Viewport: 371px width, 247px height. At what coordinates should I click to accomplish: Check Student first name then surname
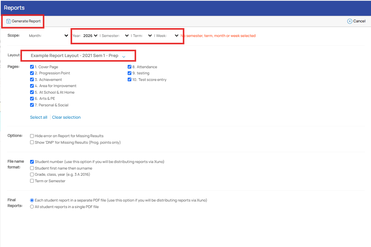point(32,168)
